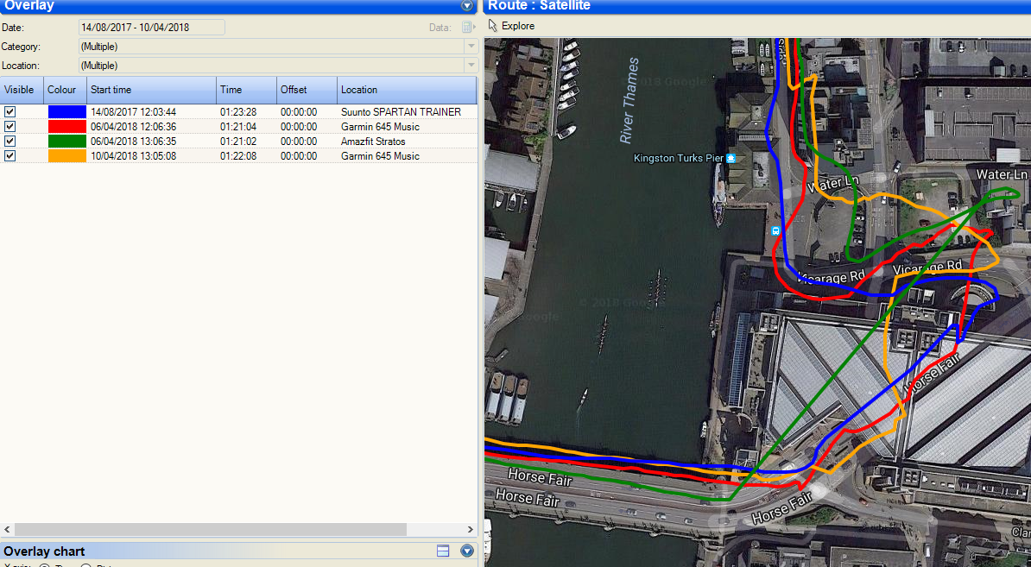Screen dimensions: 1031x567
Task: Click the list scrollbar right arrow
Action: pyautogui.click(x=470, y=530)
